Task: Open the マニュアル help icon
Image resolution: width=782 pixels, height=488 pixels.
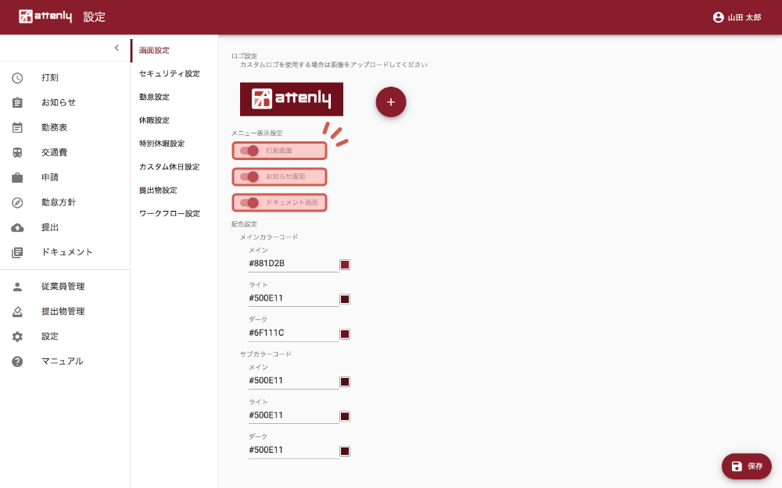Action: (x=17, y=362)
